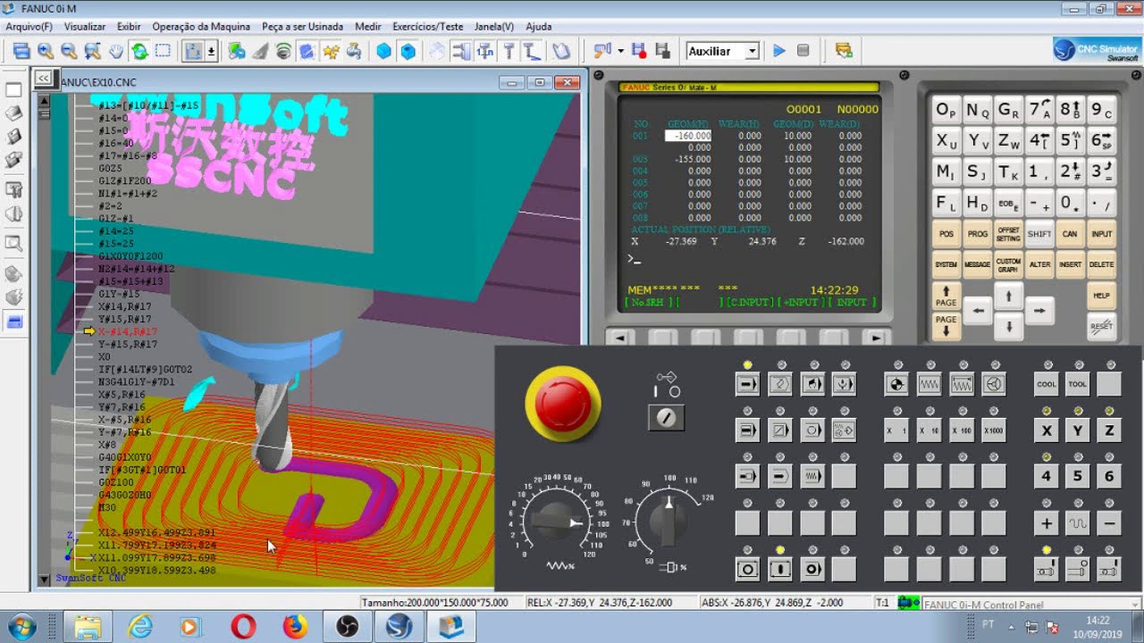The width and height of the screenshot is (1144, 643).
Task: Select reference return home mode button
Action: (896, 385)
